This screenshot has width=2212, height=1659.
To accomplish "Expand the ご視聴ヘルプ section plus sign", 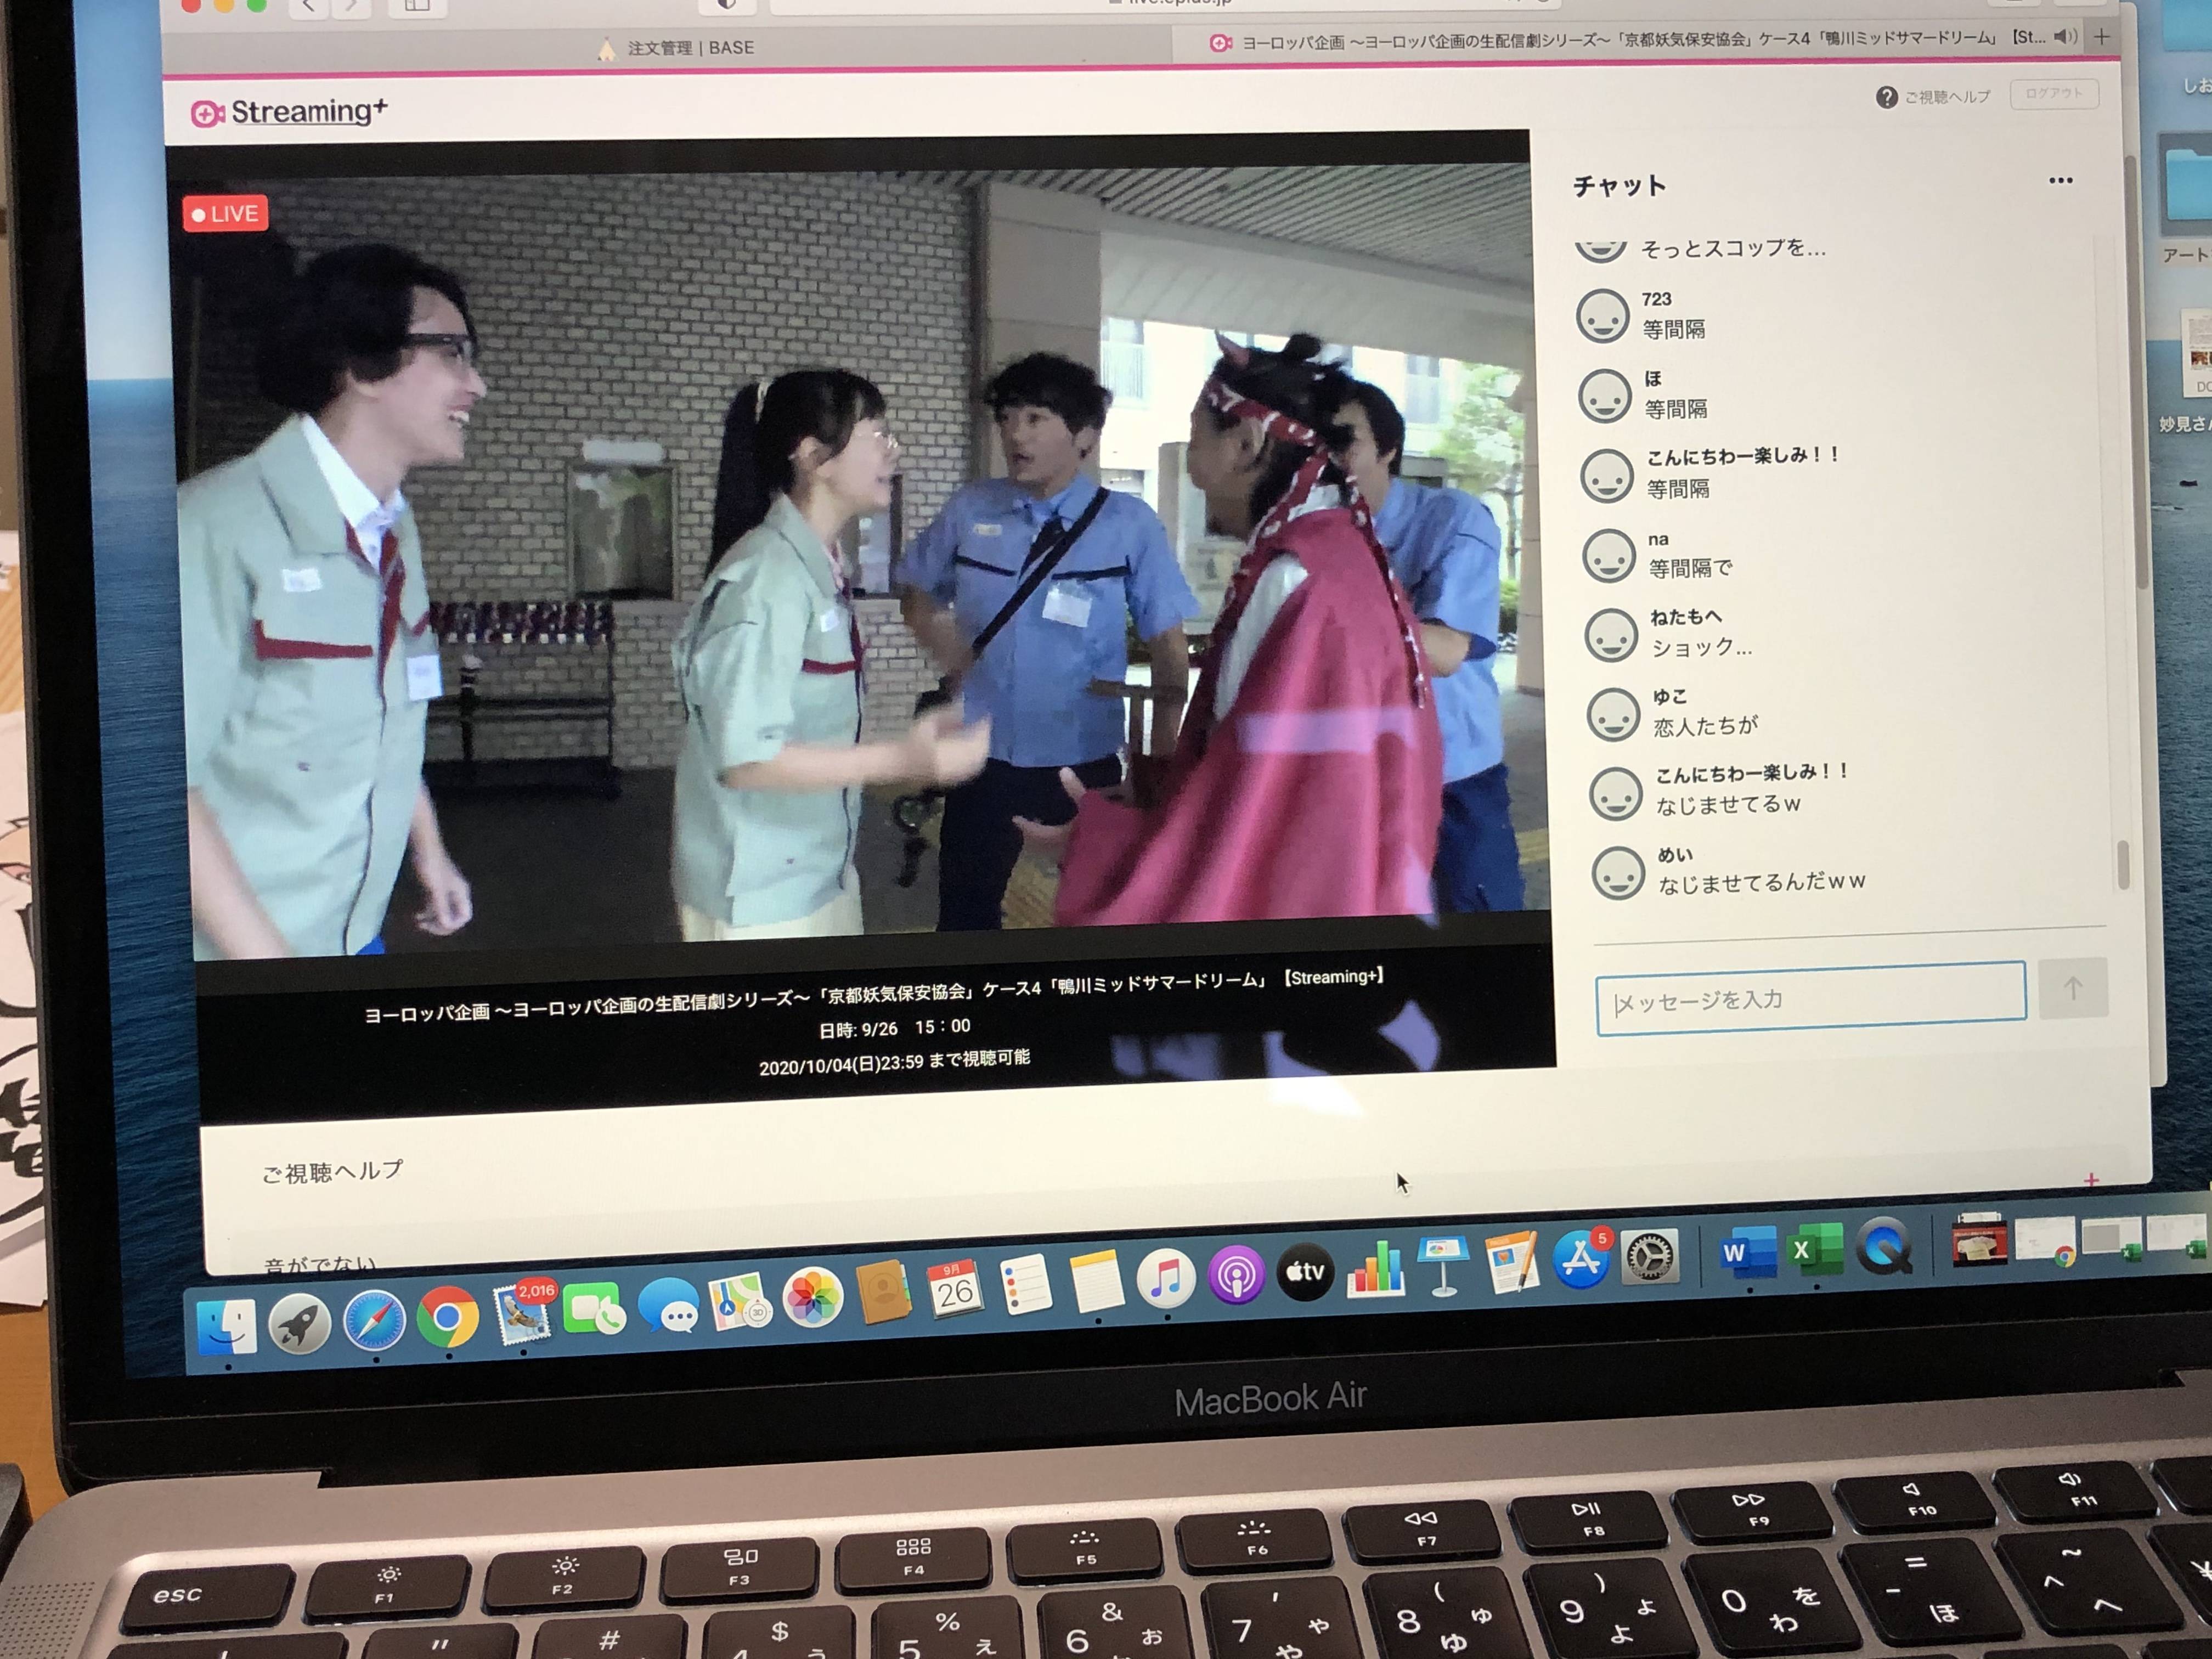I will [2090, 1180].
